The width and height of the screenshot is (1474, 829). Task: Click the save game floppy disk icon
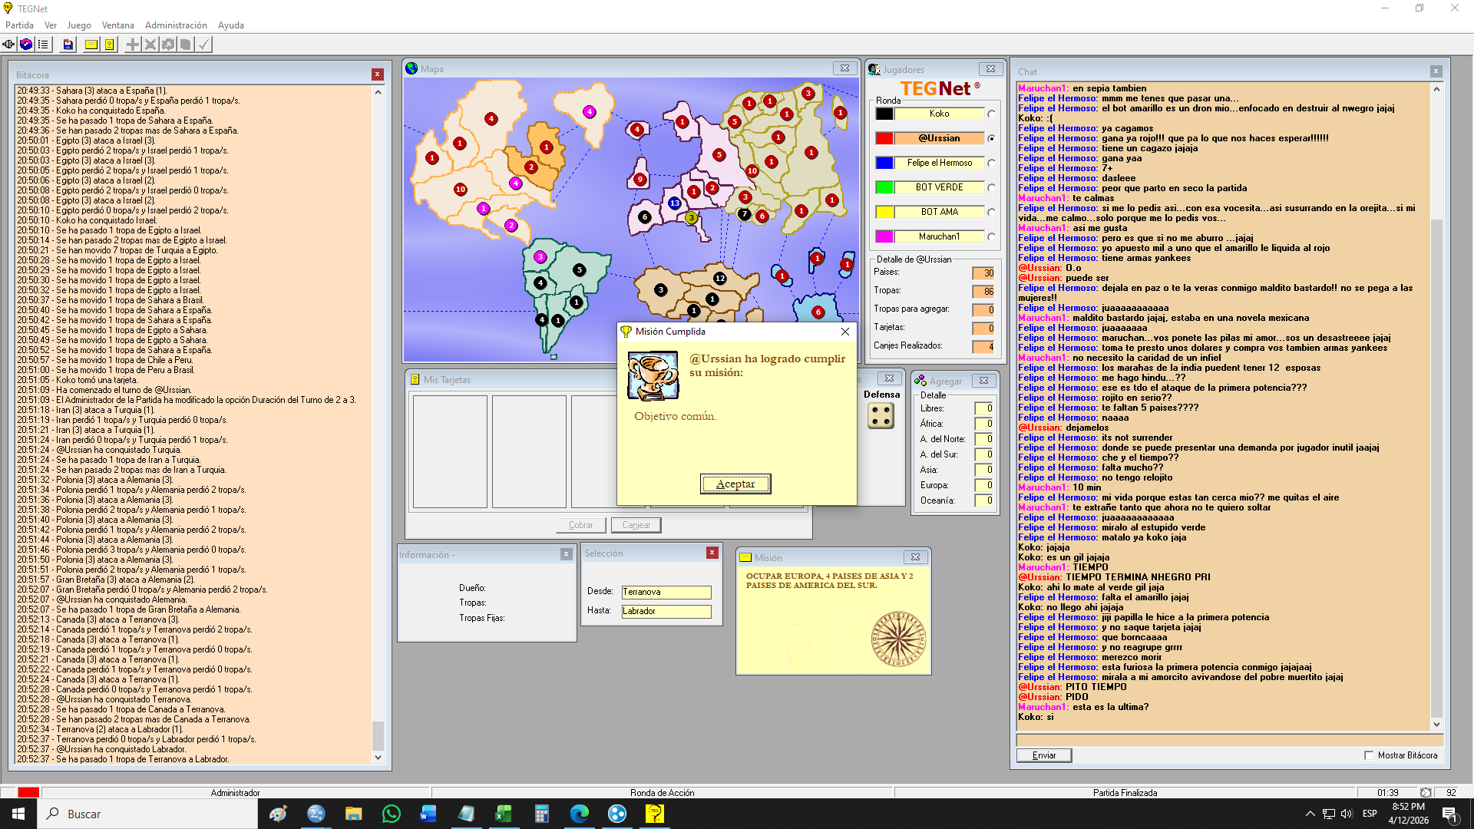point(68,45)
